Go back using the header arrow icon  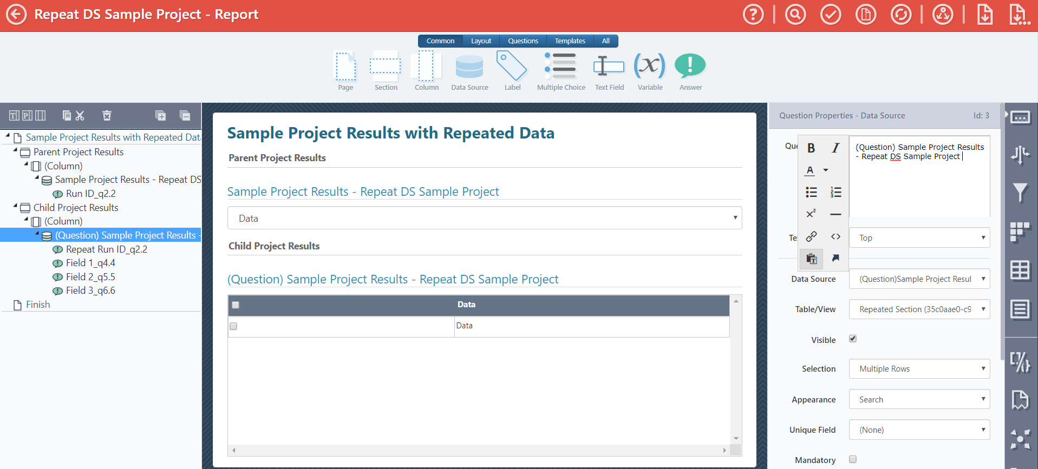[16, 15]
